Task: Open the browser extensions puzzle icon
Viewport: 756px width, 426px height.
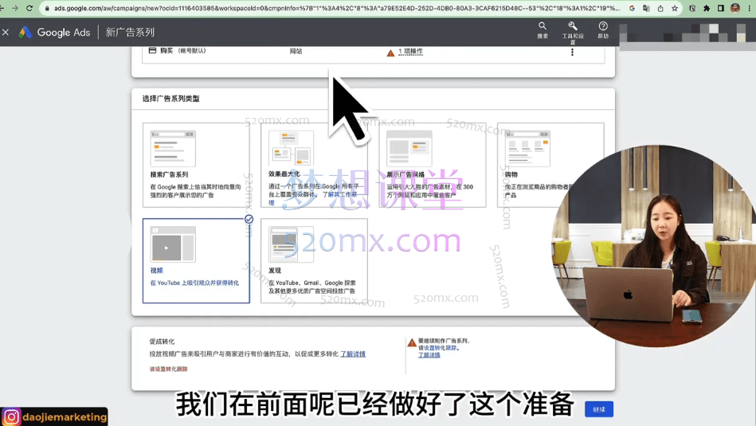Action: (x=707, y=8)
